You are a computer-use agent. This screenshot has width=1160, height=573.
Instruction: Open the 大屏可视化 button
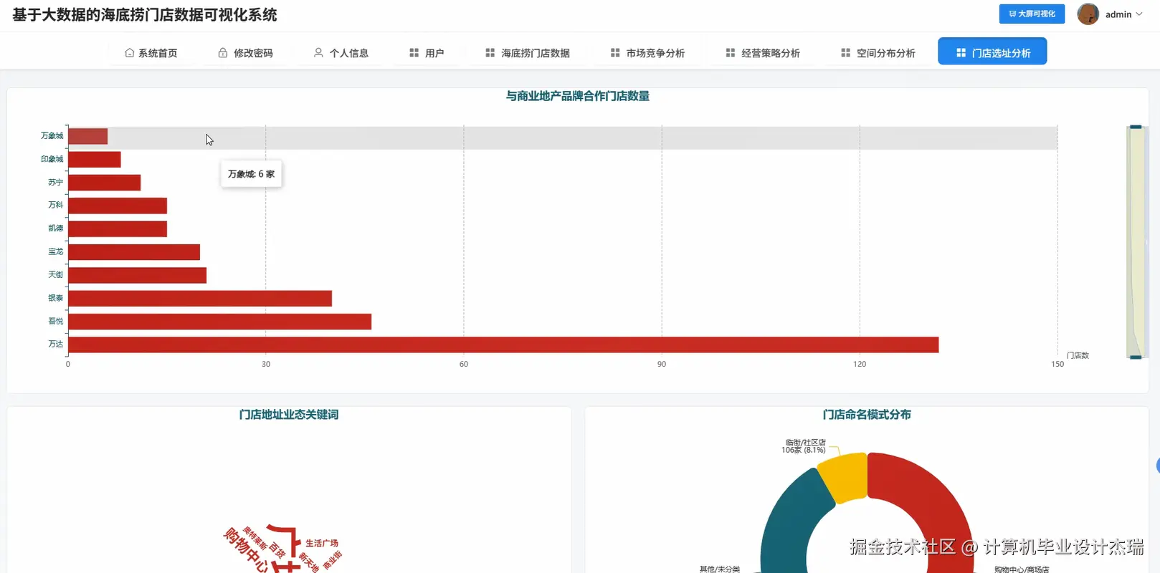(1032, 14)
